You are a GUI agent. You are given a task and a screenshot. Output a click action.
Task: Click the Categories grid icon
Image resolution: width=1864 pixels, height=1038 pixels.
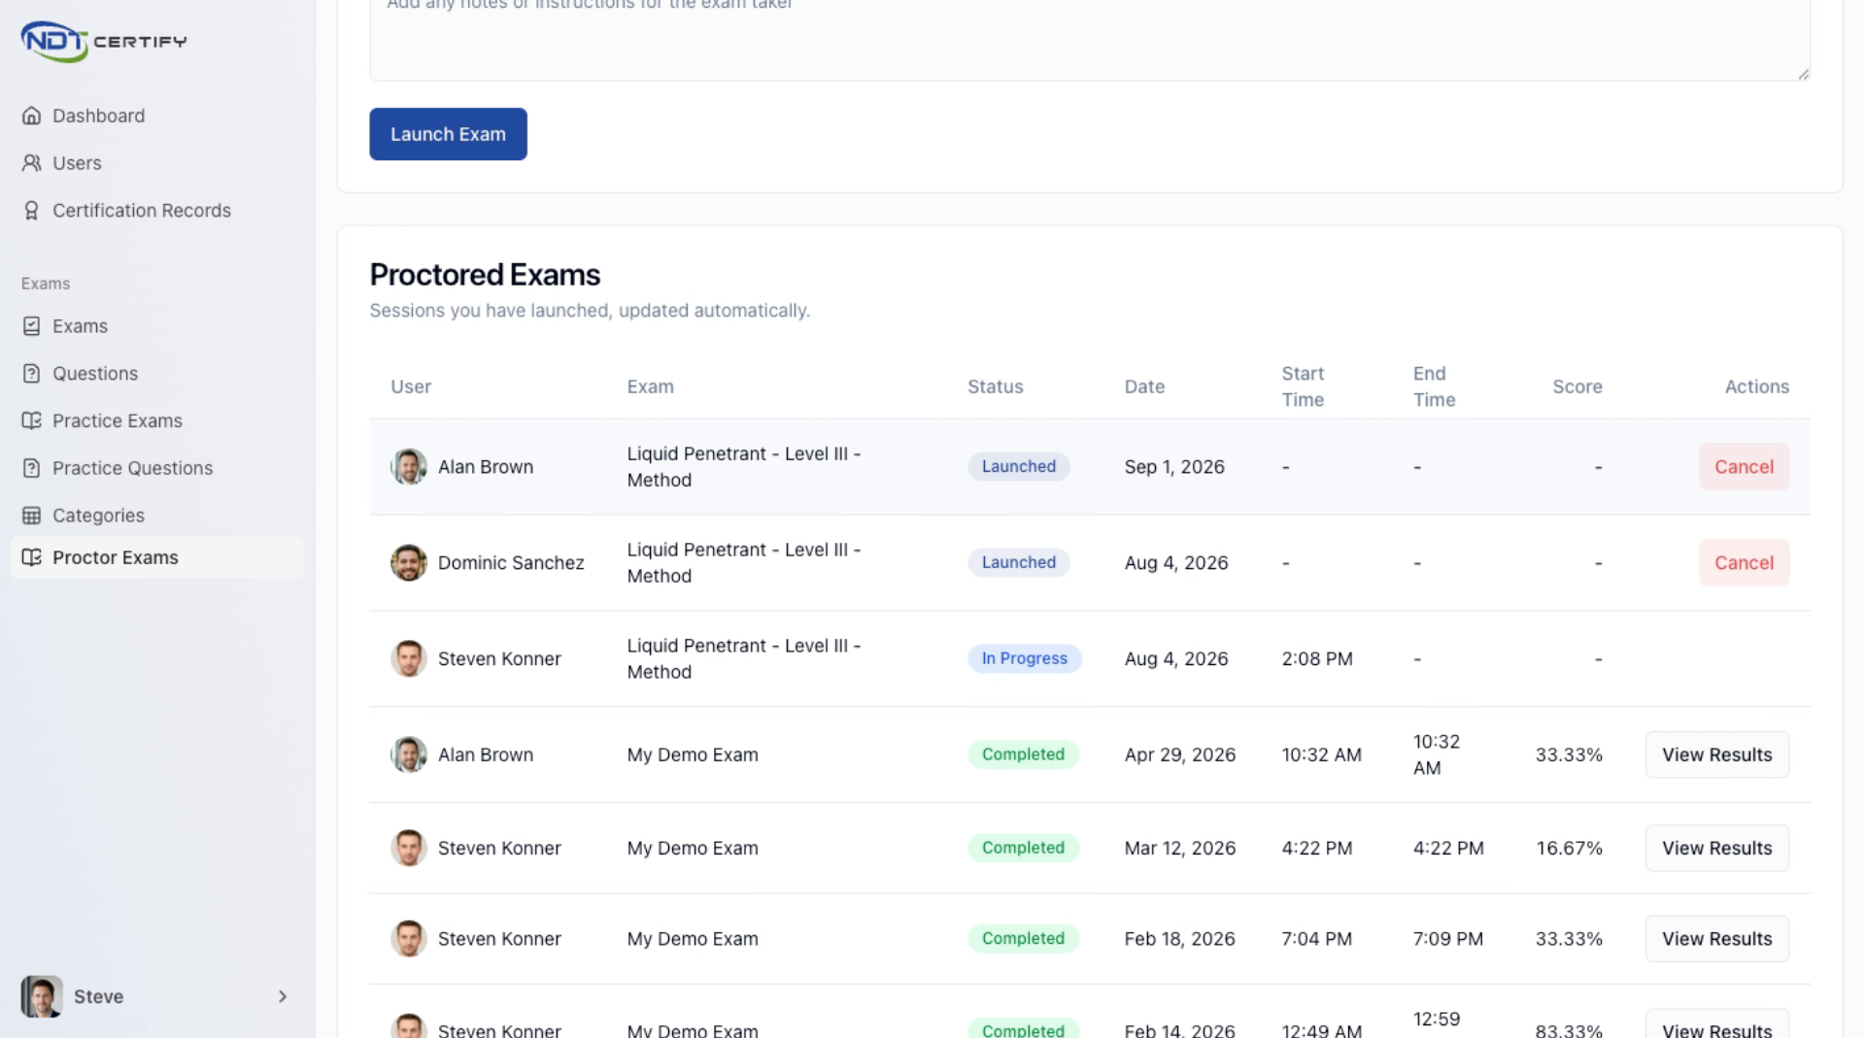(x=32, y=516)
